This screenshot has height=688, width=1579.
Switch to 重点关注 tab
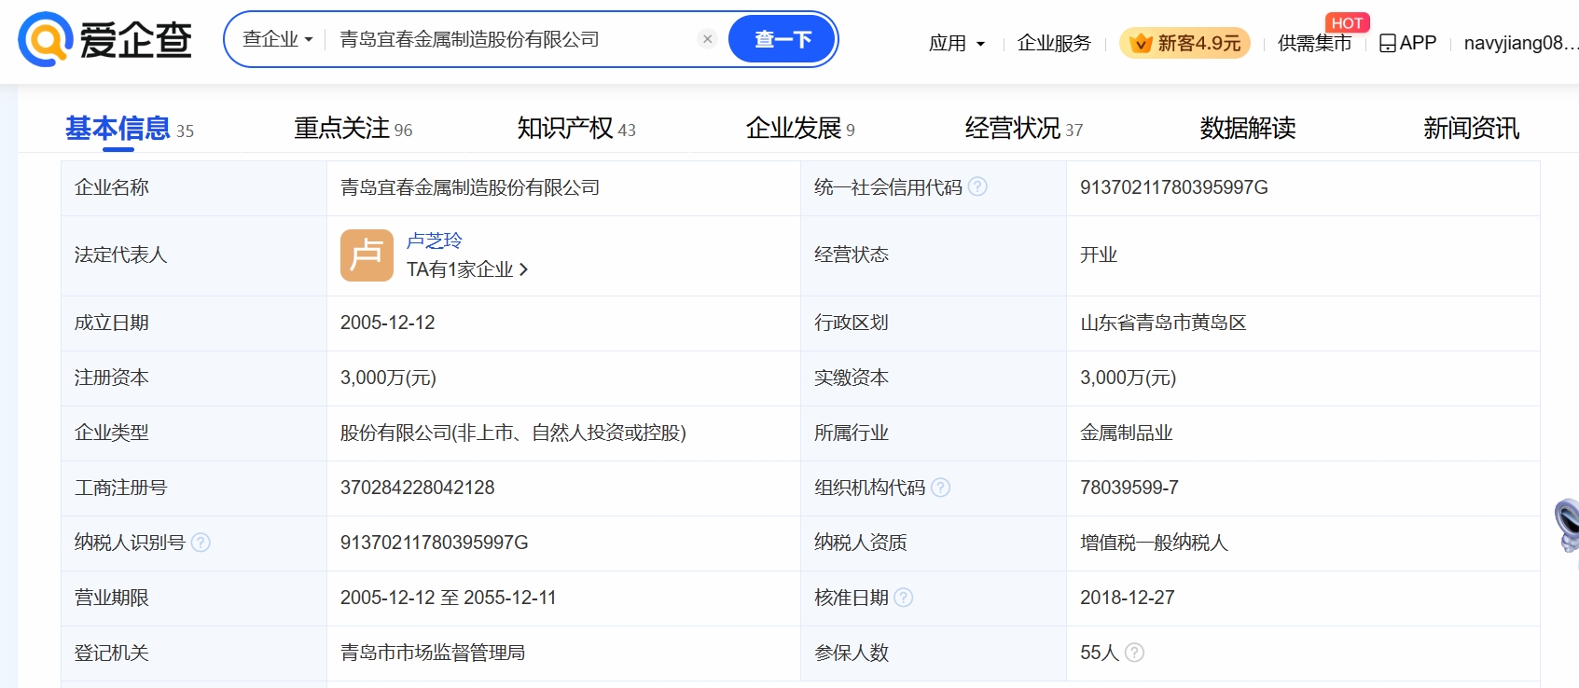353,129
